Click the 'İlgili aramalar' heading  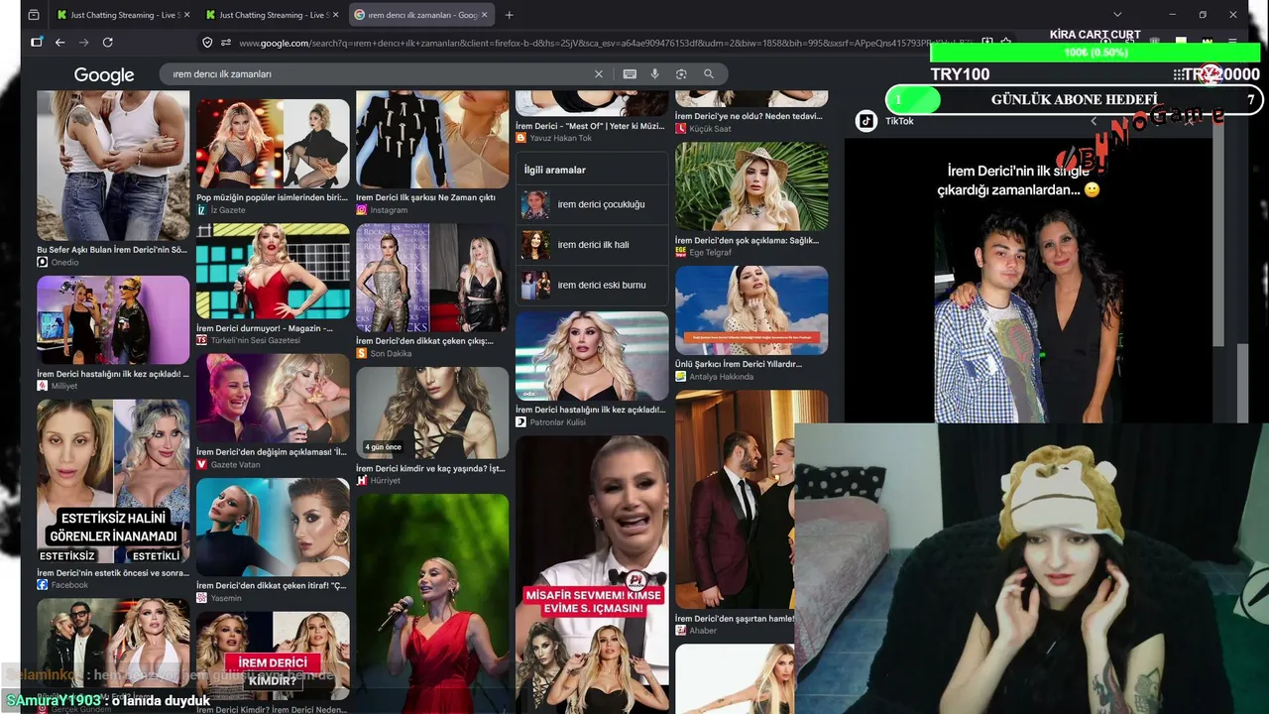(x=555, y=171)
